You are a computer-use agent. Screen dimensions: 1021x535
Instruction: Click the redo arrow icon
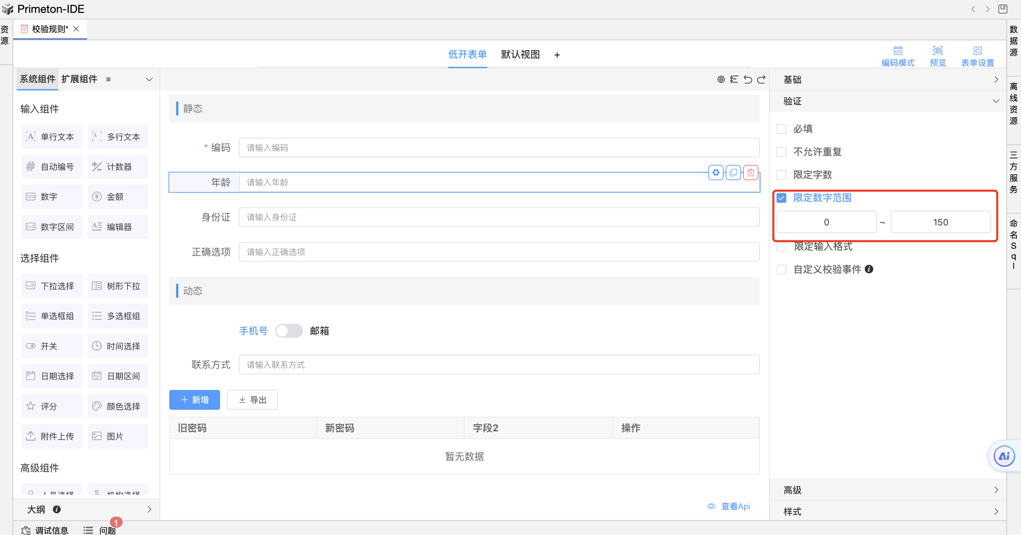pyautogui.click(x=761, y=80)
